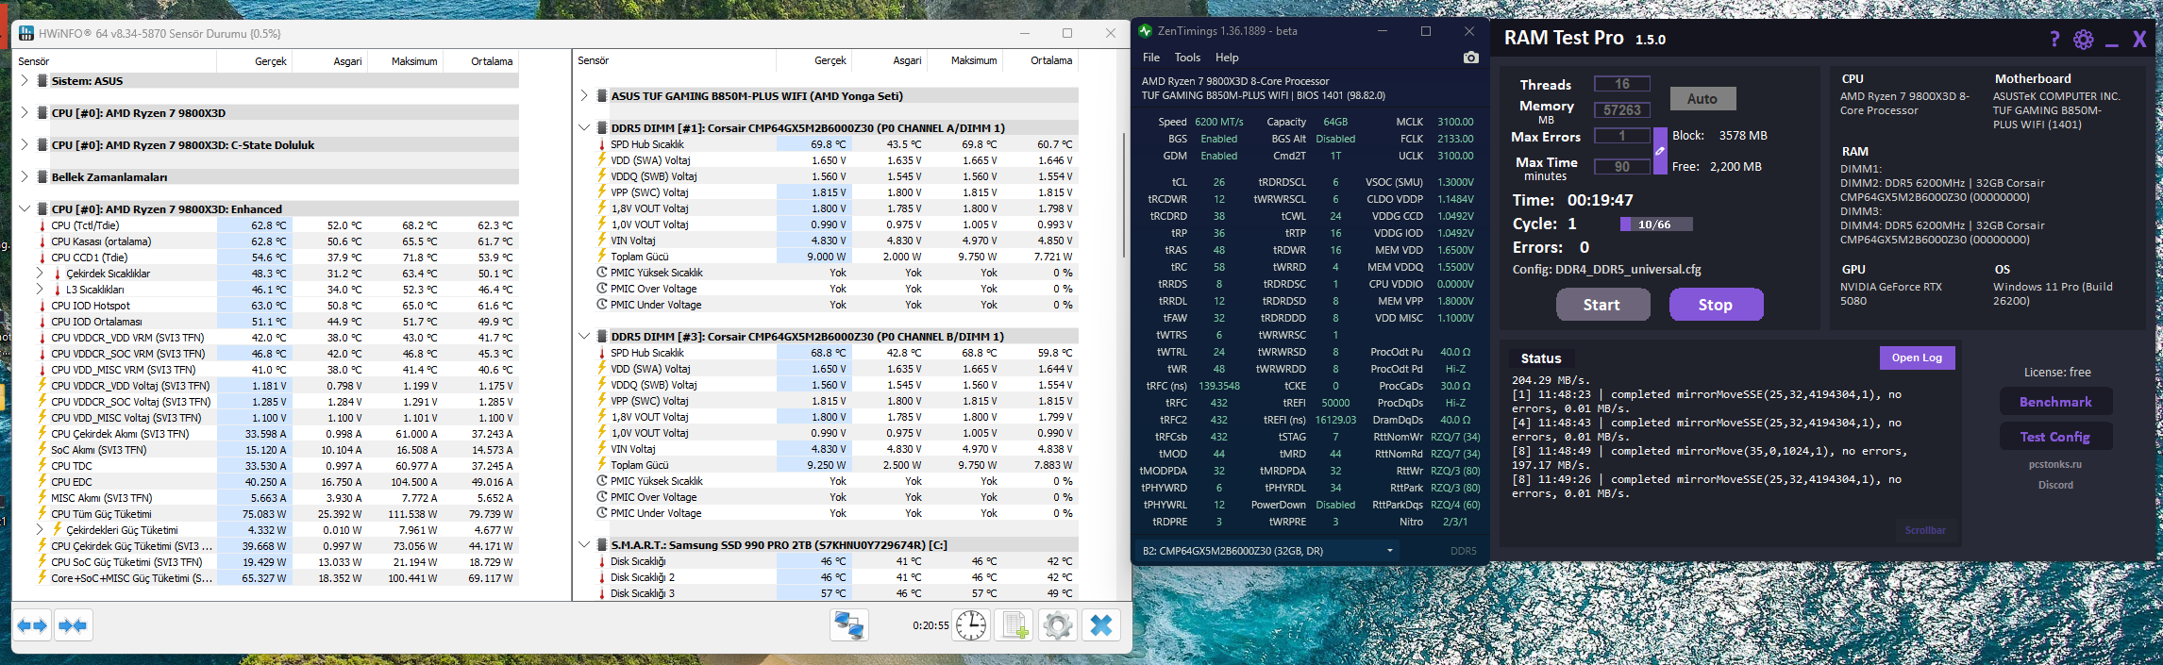2163x665 pixels.
Task: Click the Memory MB field showing 57263
Action: (1622, 110)
